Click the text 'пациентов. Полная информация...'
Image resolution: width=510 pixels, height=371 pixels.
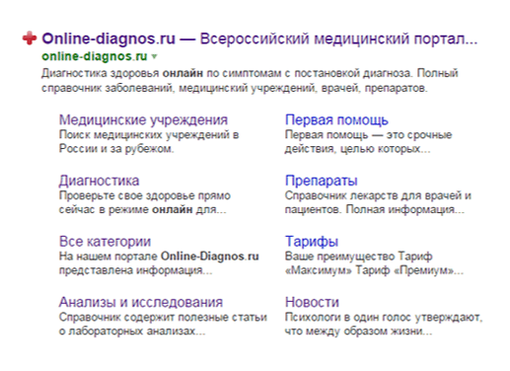(x=375, y=209)
